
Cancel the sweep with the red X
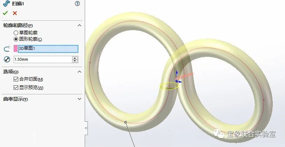click(15, 13)
